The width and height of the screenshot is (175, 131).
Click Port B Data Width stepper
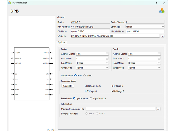tap(159, 58)
